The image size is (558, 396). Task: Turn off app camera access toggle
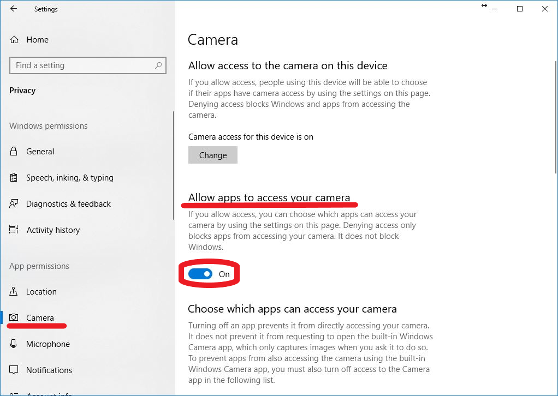click(200, 274)
